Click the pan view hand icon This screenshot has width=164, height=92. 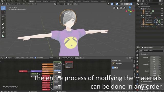[x=121, y=8]
